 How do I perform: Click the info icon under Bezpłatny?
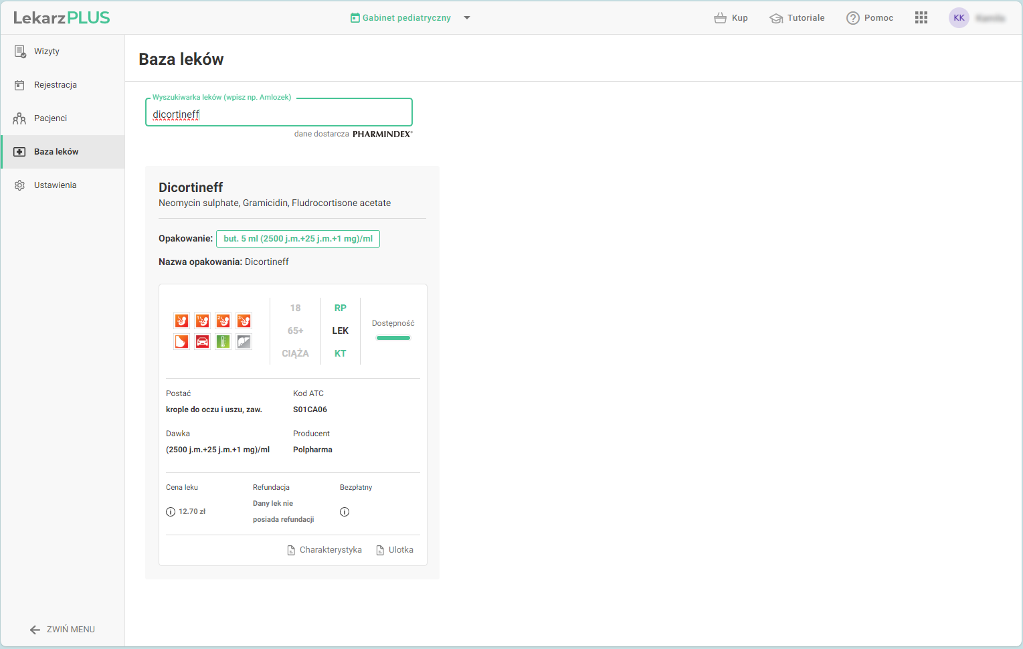click(345, 512)
